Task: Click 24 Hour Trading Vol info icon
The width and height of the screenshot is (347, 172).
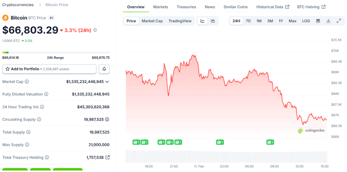Action: pyautogui.click(x=42, y=107)
